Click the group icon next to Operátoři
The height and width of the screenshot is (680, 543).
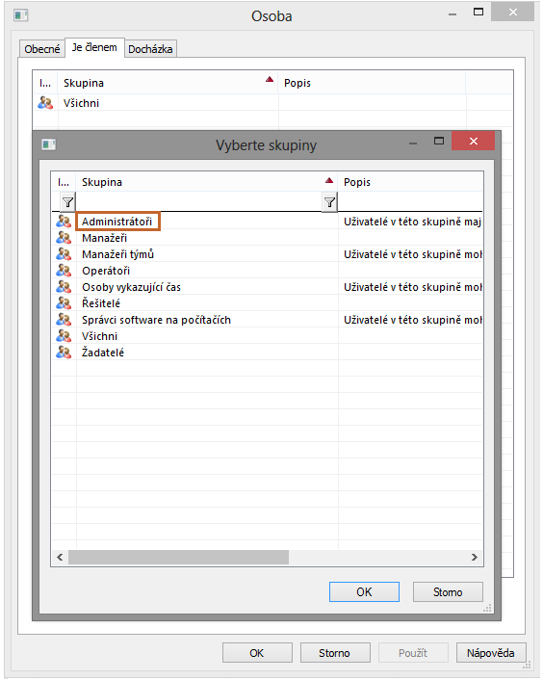click(x=64, y=271)
